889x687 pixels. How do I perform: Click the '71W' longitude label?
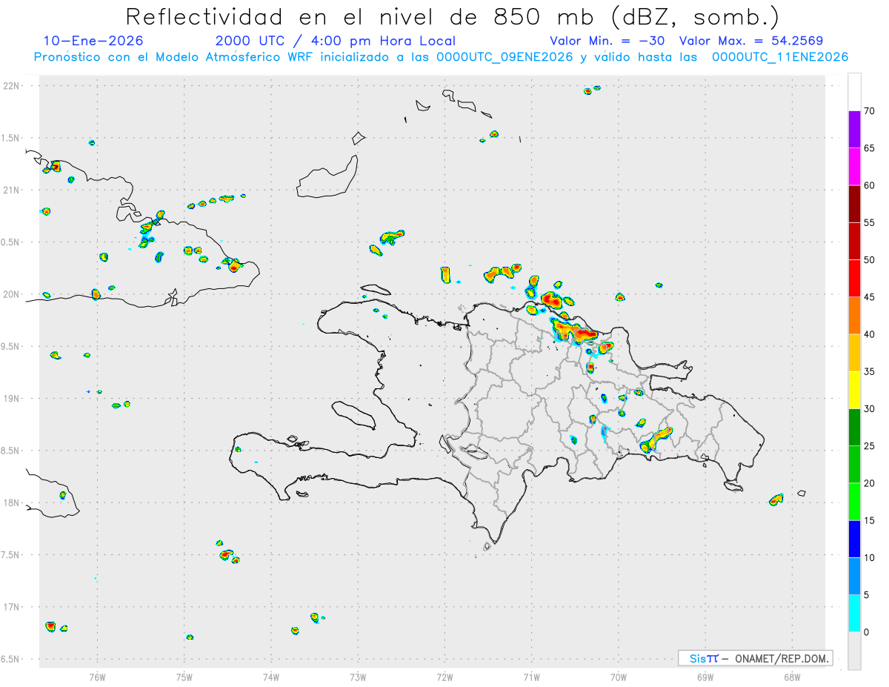(x=531, y=677)
